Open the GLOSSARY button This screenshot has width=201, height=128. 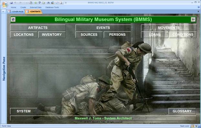click(x=182, y=111)
